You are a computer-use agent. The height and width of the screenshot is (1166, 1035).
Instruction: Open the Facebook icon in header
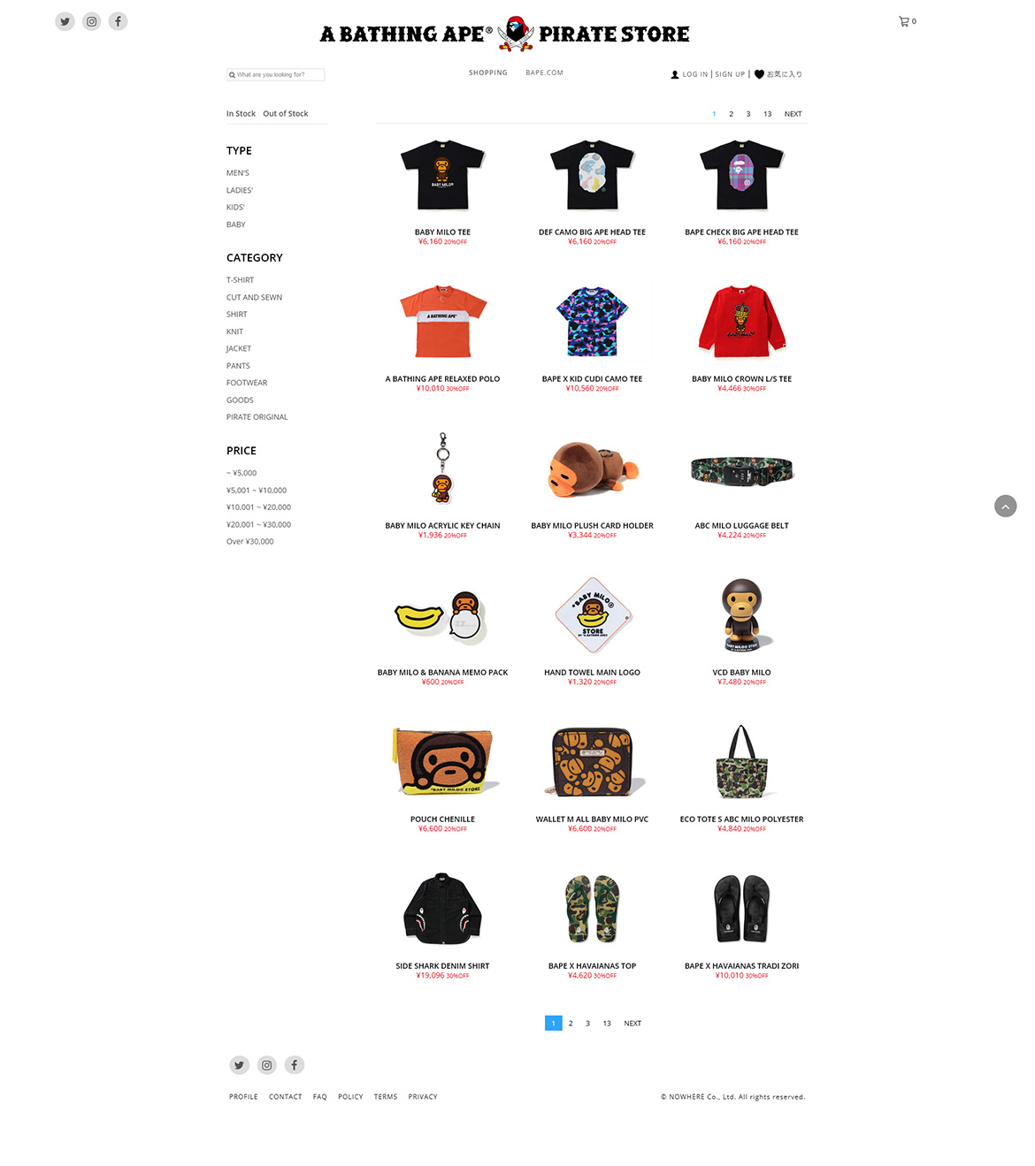[x=118, y=21]
